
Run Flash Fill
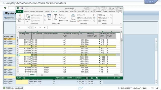pyautogui.click(x=81, y=15)
